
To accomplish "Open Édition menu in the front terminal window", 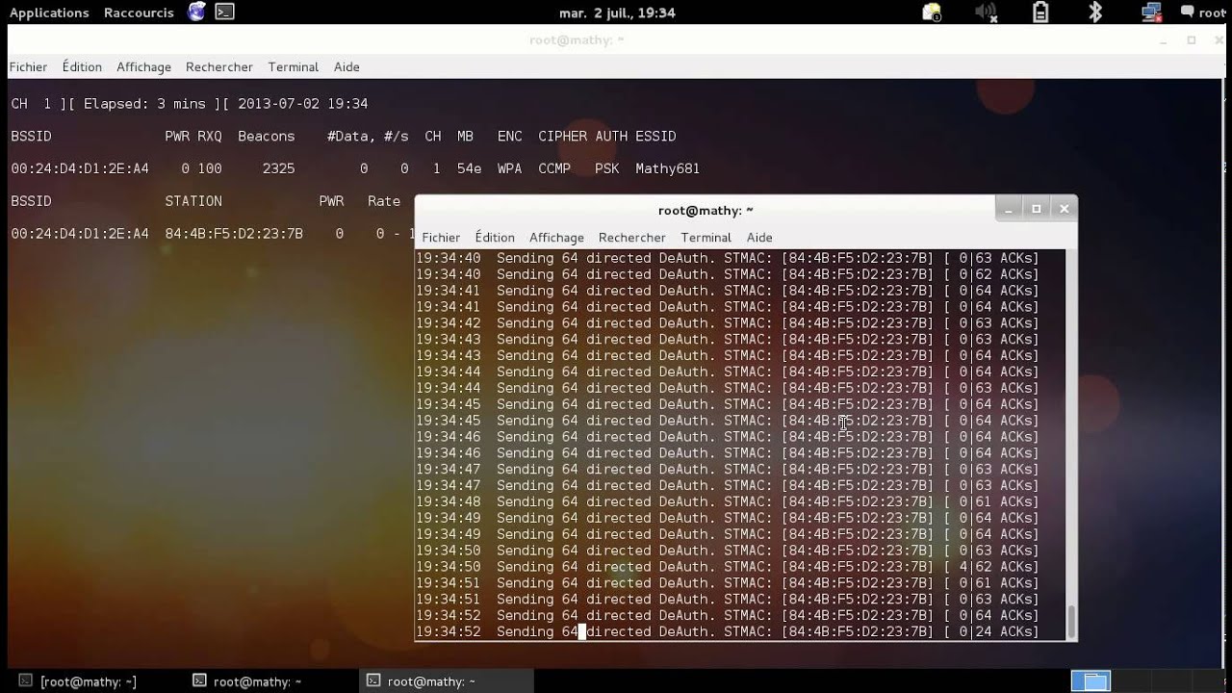I will point(495,238).
